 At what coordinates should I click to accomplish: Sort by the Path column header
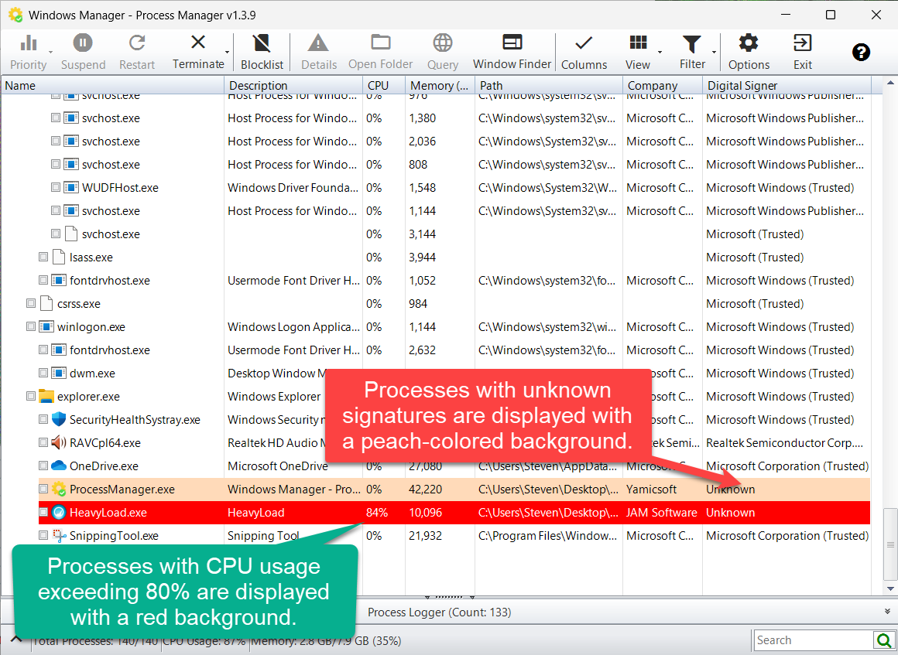pos(549,85)
